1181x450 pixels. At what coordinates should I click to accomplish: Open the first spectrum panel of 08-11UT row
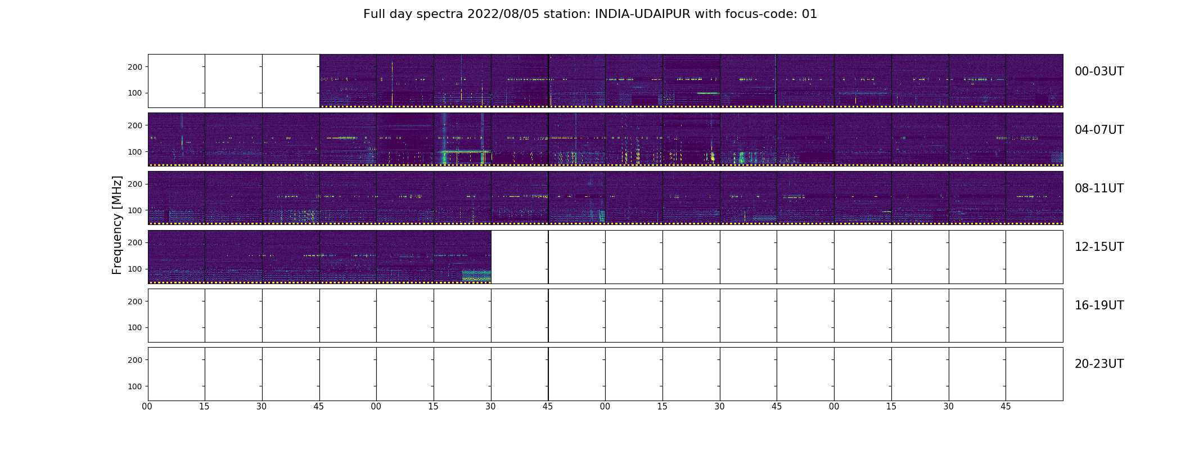177,198
